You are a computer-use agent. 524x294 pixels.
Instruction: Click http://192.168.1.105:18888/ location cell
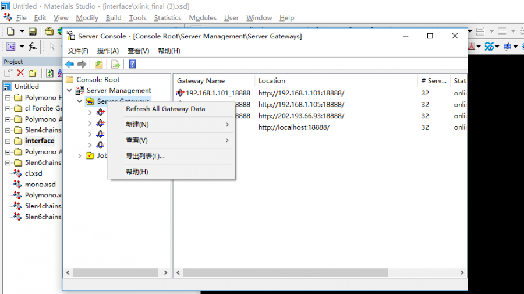click(x=301, y=105)
